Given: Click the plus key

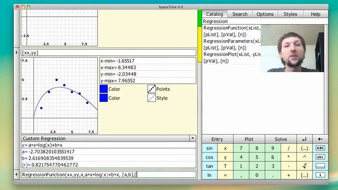Looking at the screenshot, I should pos(288,175).
